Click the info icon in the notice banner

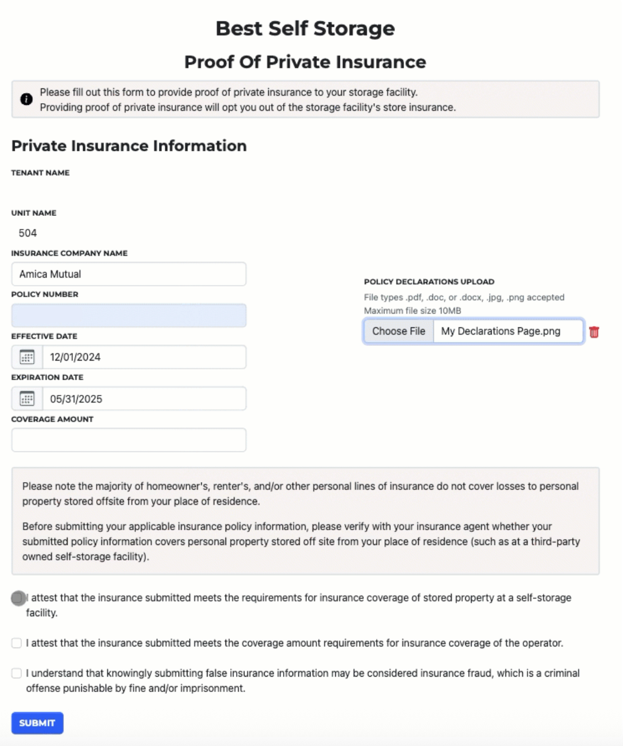pyautogui.click(x=26, y=99)
